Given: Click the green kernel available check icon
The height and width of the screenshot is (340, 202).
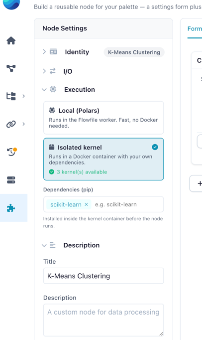Looking at the screenshot, I should click(52, 172).
